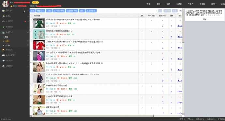
Task: Open 大讲堂 in the top navigation
Action: 179,4
